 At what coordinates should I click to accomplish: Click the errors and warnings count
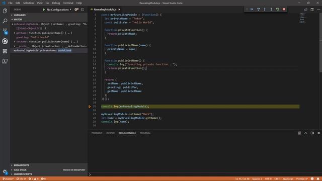[x=34, y=179]
